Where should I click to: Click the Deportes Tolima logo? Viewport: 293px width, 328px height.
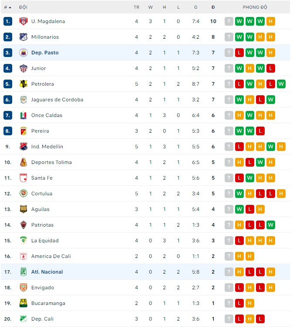coord(24,162)
